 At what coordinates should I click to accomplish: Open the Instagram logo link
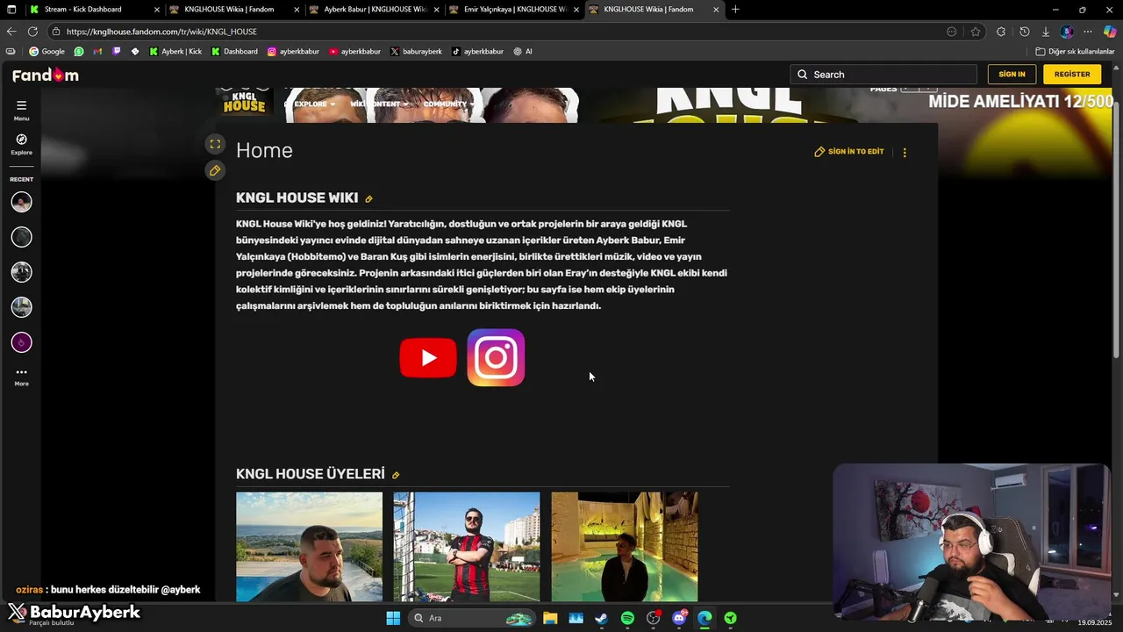pyautogui.click(x=496, y=357)
